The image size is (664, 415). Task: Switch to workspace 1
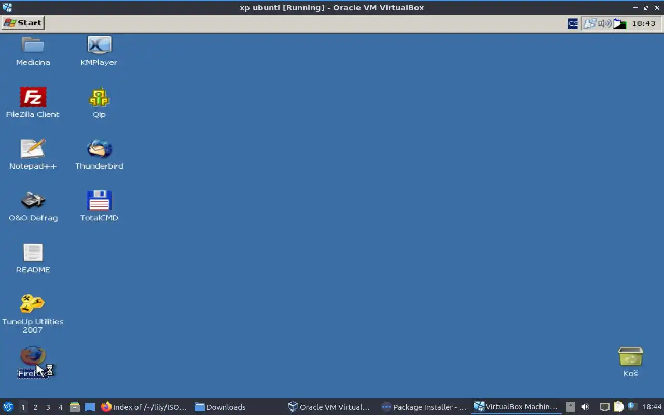23,407
